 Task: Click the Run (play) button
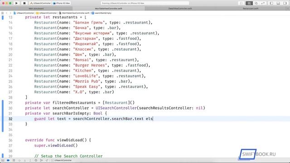coord(16,3)
